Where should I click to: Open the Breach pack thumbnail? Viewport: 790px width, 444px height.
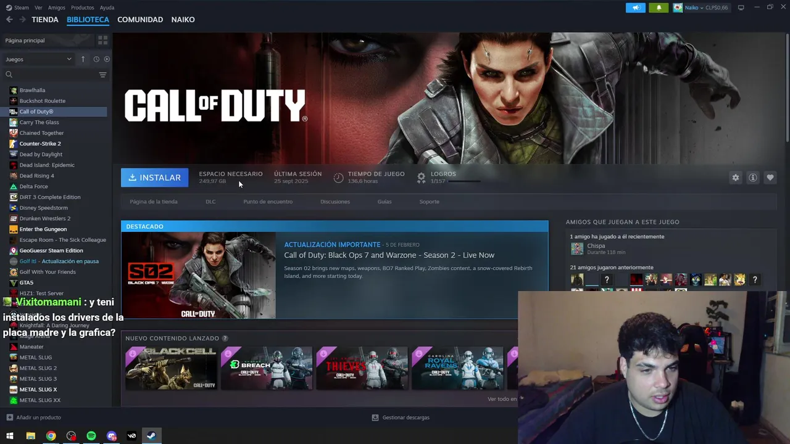pyautogui.click(x=267, y=368)
